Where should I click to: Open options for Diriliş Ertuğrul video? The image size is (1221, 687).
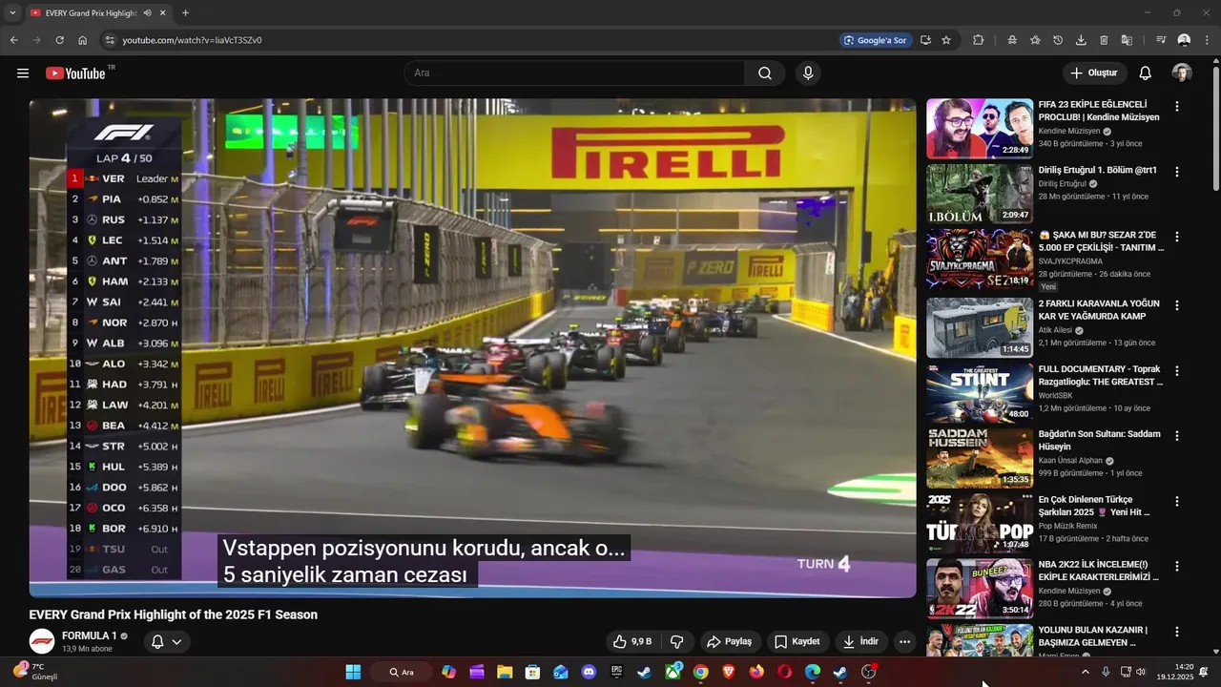[x=1177, y=172]
